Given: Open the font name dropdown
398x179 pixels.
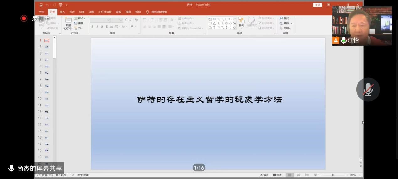Looking at the screenshot, I should [x=109, y=20].
